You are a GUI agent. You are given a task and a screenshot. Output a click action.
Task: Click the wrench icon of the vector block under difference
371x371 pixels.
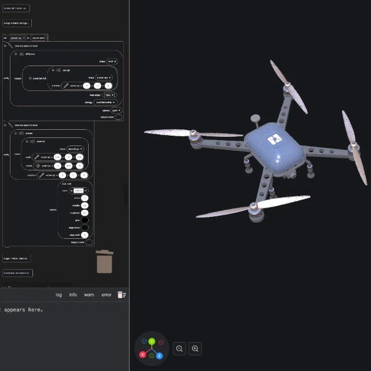[66, 86]
